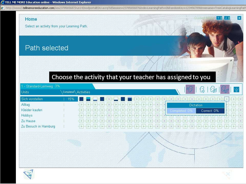Click the last X activity in Hobbys row
The width and height of the screenshot is (246, 184).
pos(240,116)
